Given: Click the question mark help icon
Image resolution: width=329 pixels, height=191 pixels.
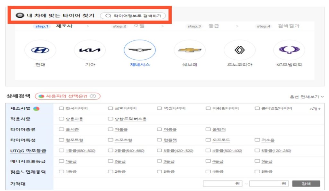Looking at the screenshot, I should [93, 96].
